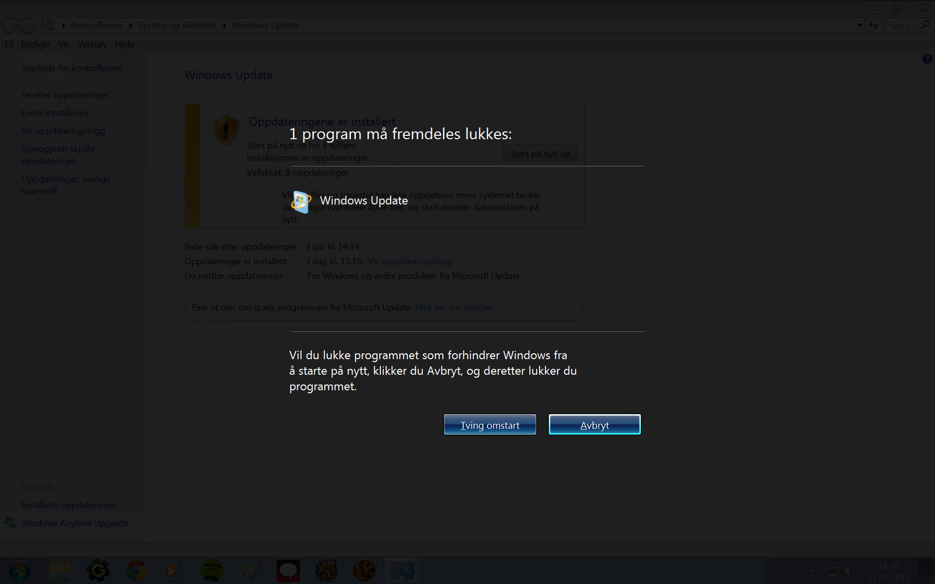The height and width of the screenshot is (584, 935).
Task: Expand arrow after System og sikkerhet
Action: pos(224,25)
